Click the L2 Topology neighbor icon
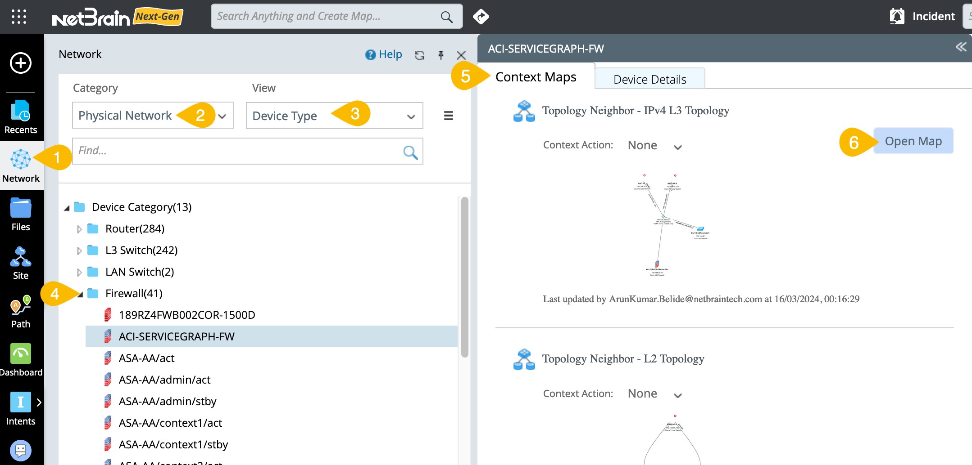 click(524, 359)
